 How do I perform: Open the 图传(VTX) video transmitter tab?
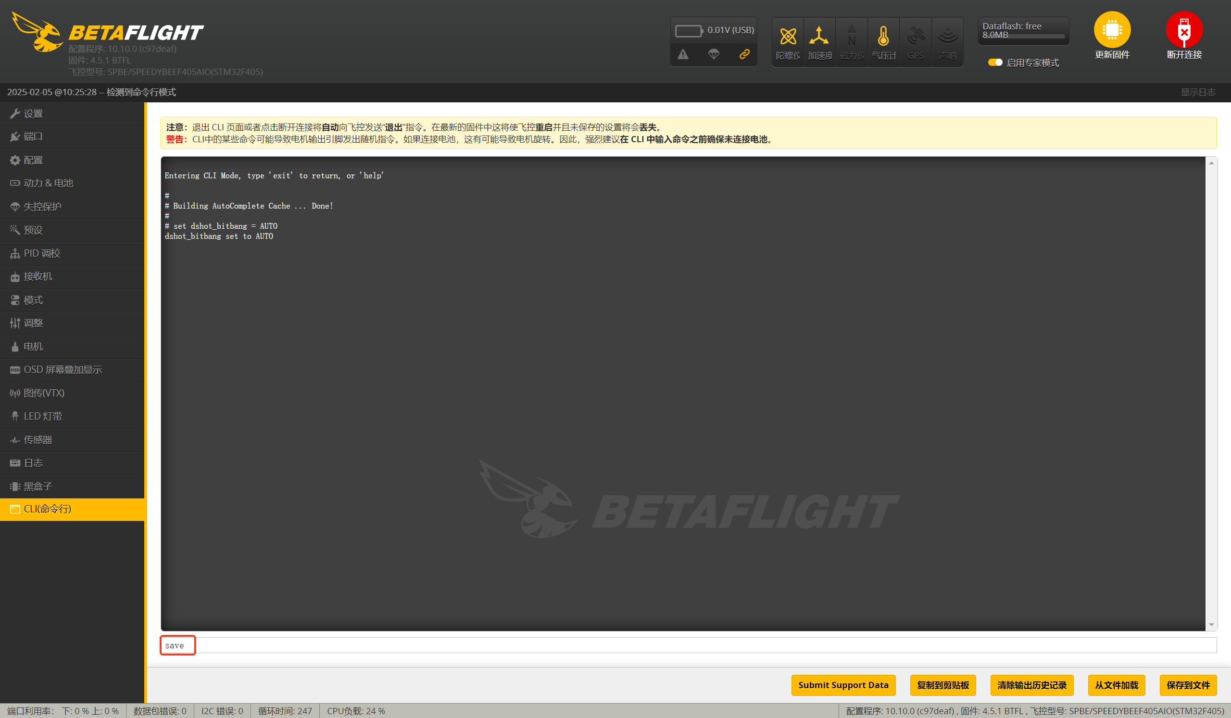pyautogui.click(x=72, y=393)
